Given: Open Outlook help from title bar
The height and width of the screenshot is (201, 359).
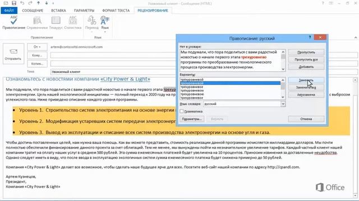Looking at the screenshot, I should [323, 3].
